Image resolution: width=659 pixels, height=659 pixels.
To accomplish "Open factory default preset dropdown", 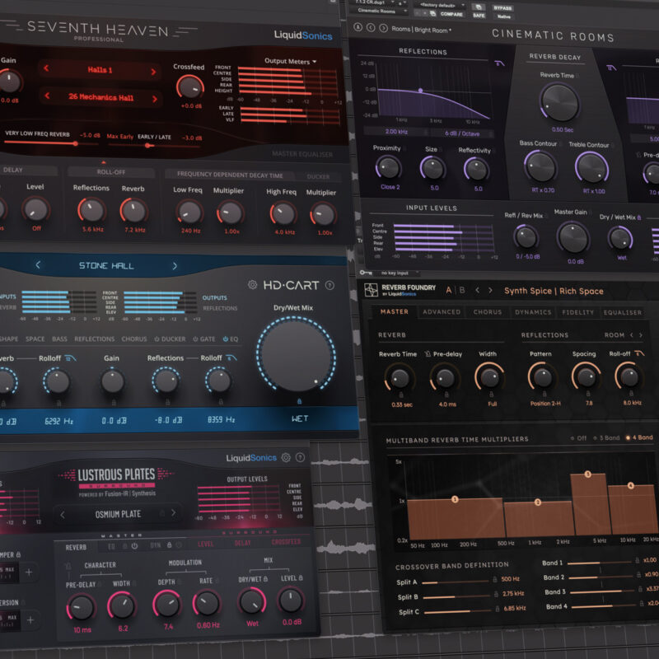I will 440,6.
